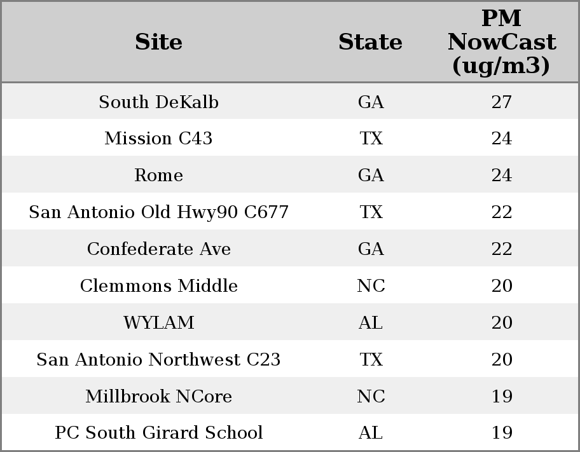Select the Mission C43 site cell
This screenshot has width=580, height=452.
tap(158, 139)
